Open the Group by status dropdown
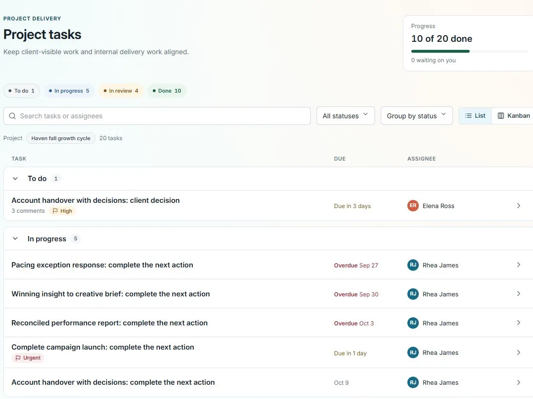Viewport: 533px width, 399px height. tap(416, 116)
